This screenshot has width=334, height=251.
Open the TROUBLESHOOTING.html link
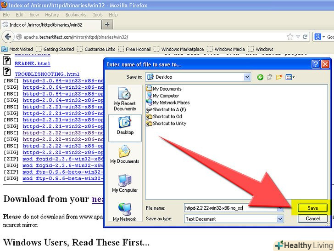pyautogui.click(x=47, y=74)
